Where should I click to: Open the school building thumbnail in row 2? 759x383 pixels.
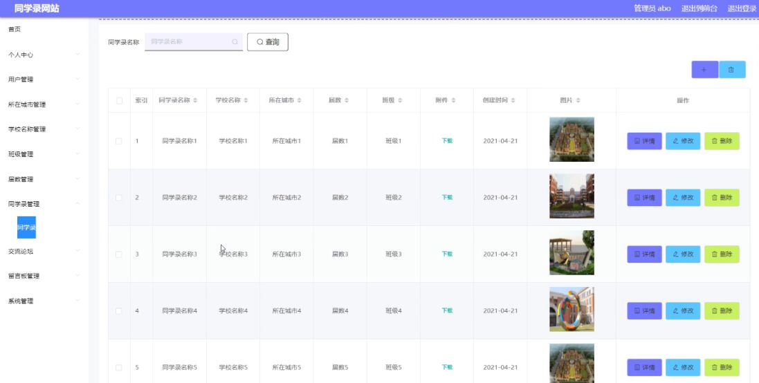click(x=571, y=196)
